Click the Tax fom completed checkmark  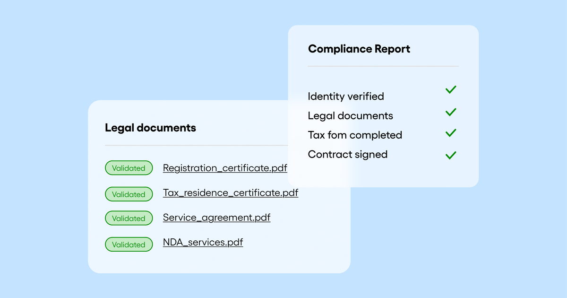(451, 133)
